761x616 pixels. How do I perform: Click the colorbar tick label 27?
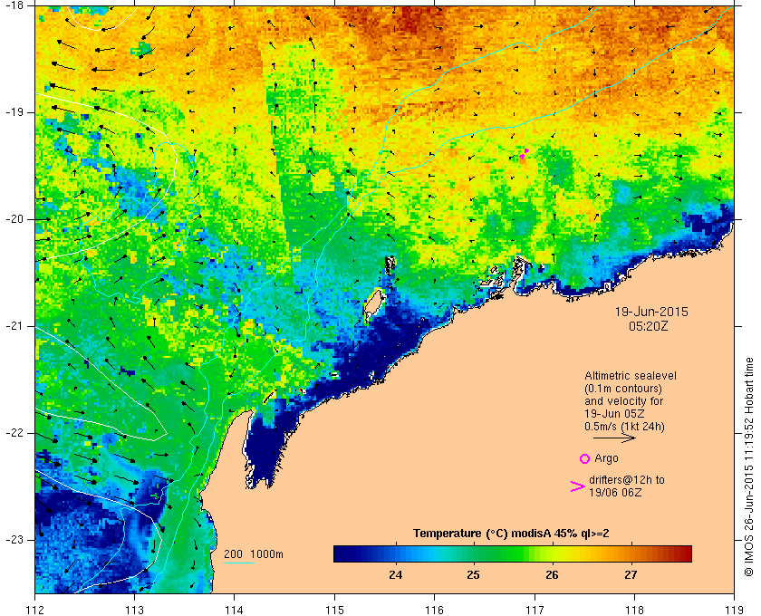[x=630, y=575]
